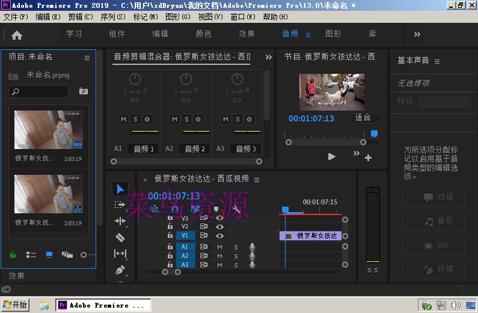Switch project panel to list view
Viewport: 478px width, 313px height.
[31, 255]
